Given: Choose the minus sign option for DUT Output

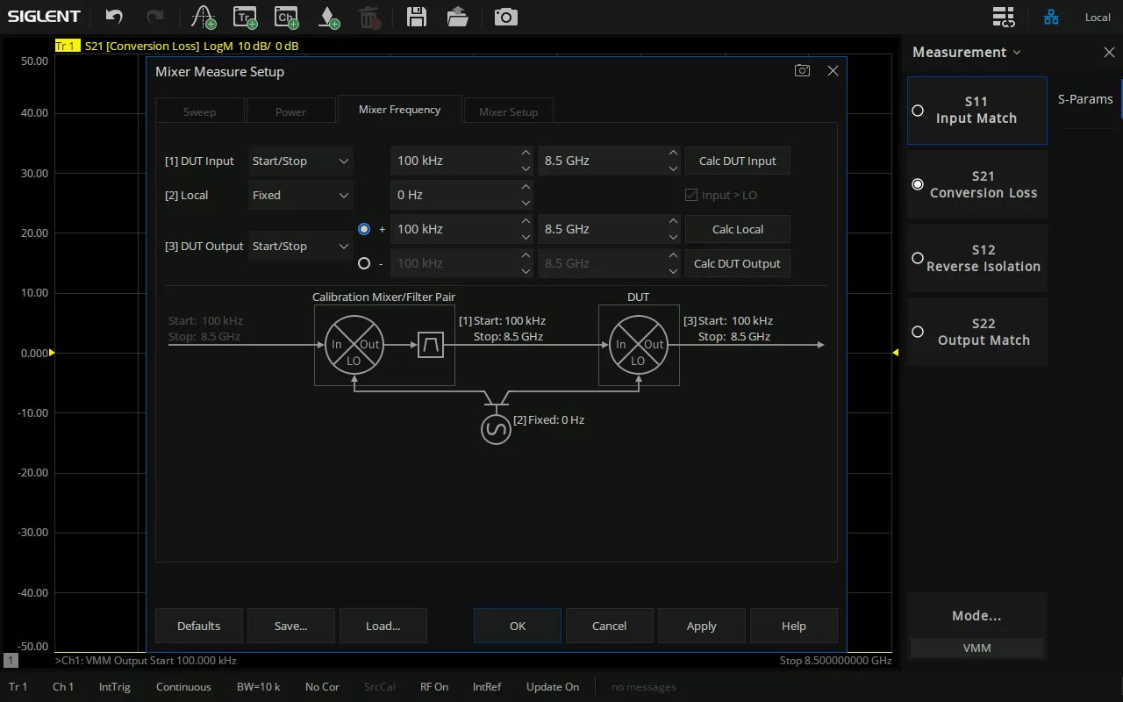Looking at the screenshot, I should (x=364, y=262).
